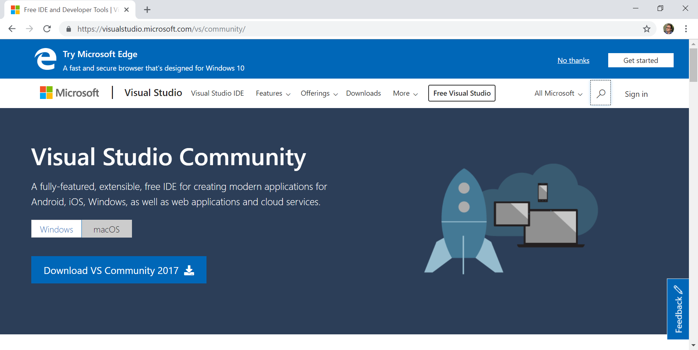698x350 pixels.
Task: Dismiss Edge banner with No thanks
Action: coord(573,60)
